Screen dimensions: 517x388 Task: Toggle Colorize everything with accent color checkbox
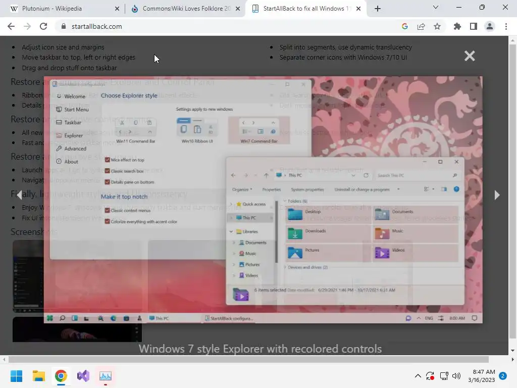[107, 221]
